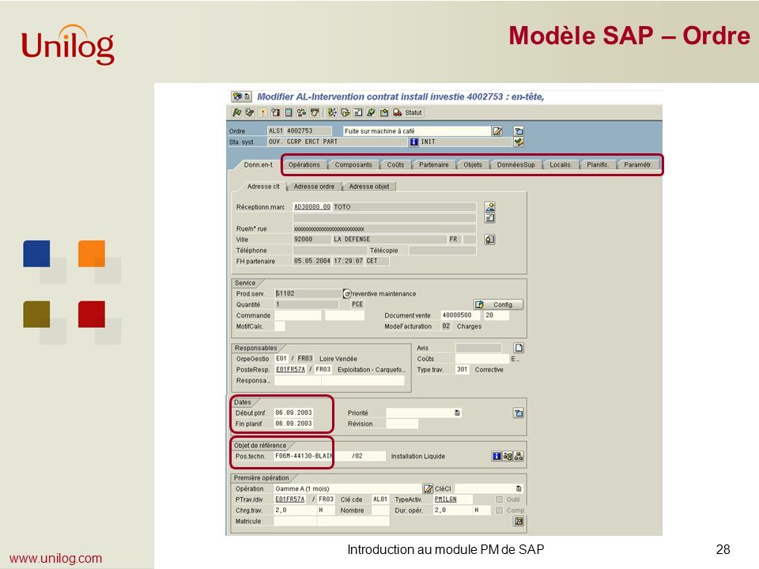Click the Type trav. field 301
The width and height of the screenshot is (759, 569).
[463, 370]
